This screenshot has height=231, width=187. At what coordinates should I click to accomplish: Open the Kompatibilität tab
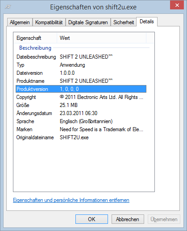pos(49,22)
